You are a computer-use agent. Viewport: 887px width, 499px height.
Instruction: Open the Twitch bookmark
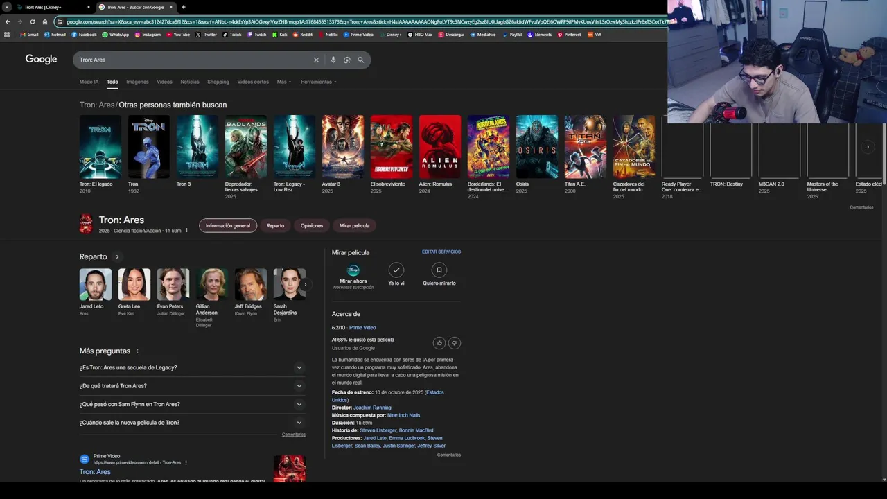coord(256,35)
